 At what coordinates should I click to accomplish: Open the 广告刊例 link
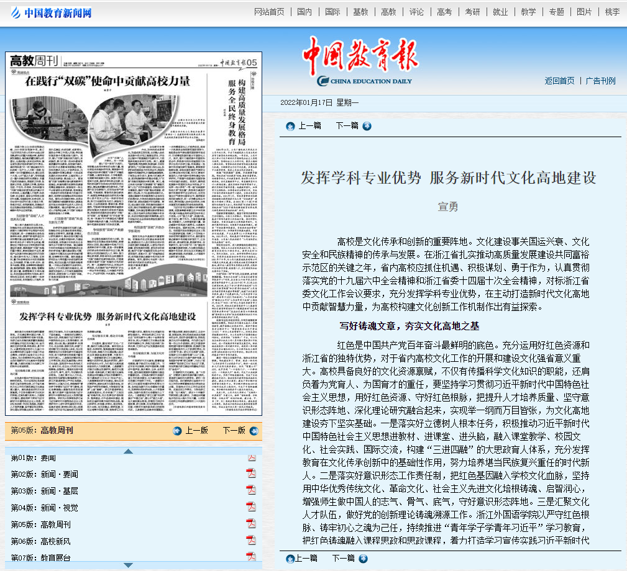(x=600, y=81)
